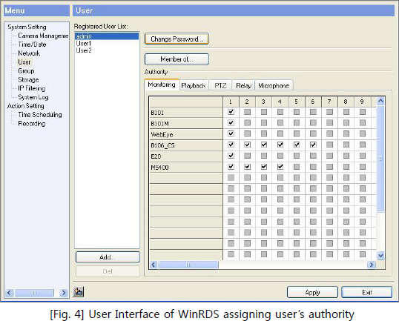Select Time Scheduling under Action Setting
The height and width of the screenshot is (321, 399).
click(x=40, y=115)
